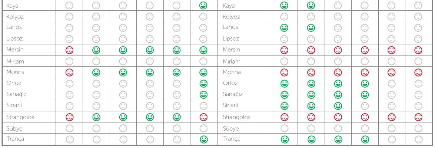The width and height of the screenshot is (435, 148).
Task: Click the Kolyoz label in the right table
Action: [232, 17]
